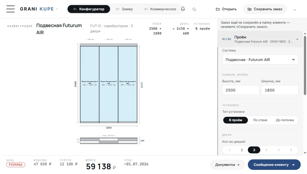Click the Ширина, мм input field
This screenshot has height=174, width=307.
[280, 90]
